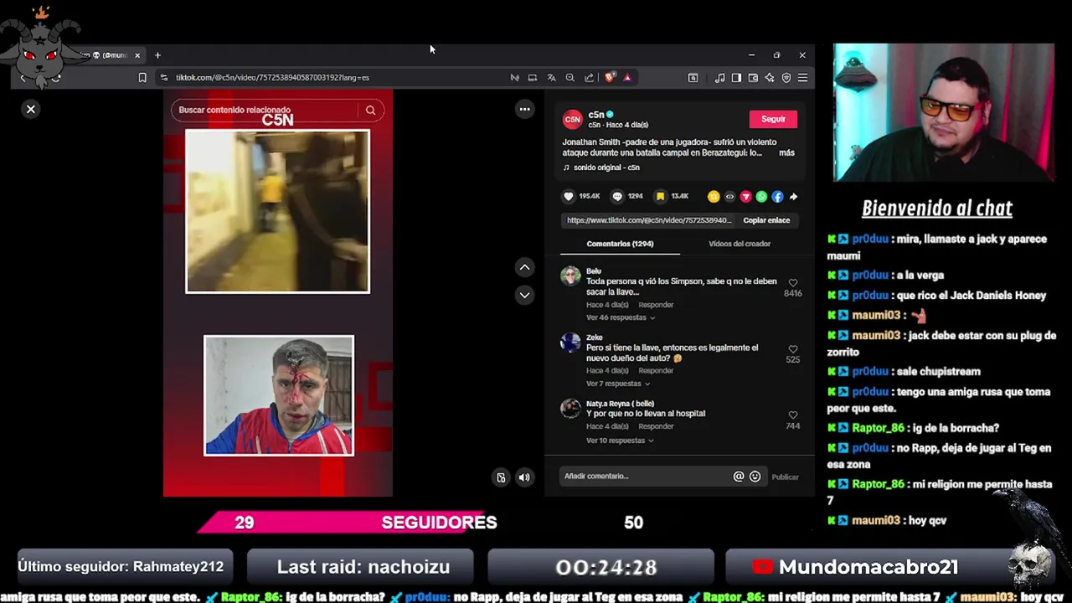Open comments via the speech bubble icon
The height and width of the screenshot is (603, 1072).
coord(617,196)
